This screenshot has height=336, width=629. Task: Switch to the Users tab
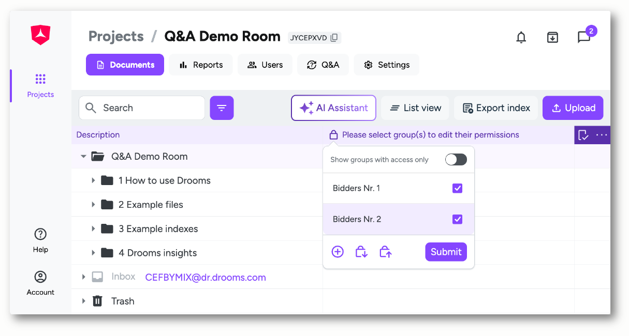point(265,65)
